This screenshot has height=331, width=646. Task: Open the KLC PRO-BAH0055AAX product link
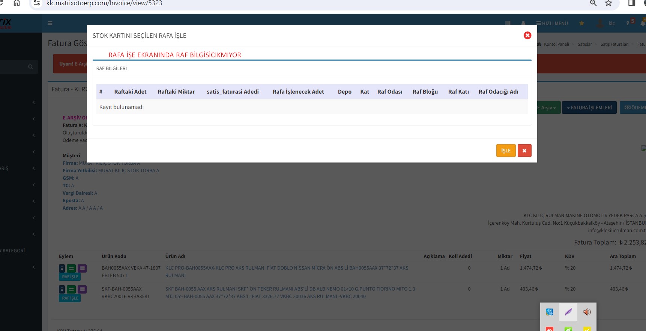[x=287, y=268]
